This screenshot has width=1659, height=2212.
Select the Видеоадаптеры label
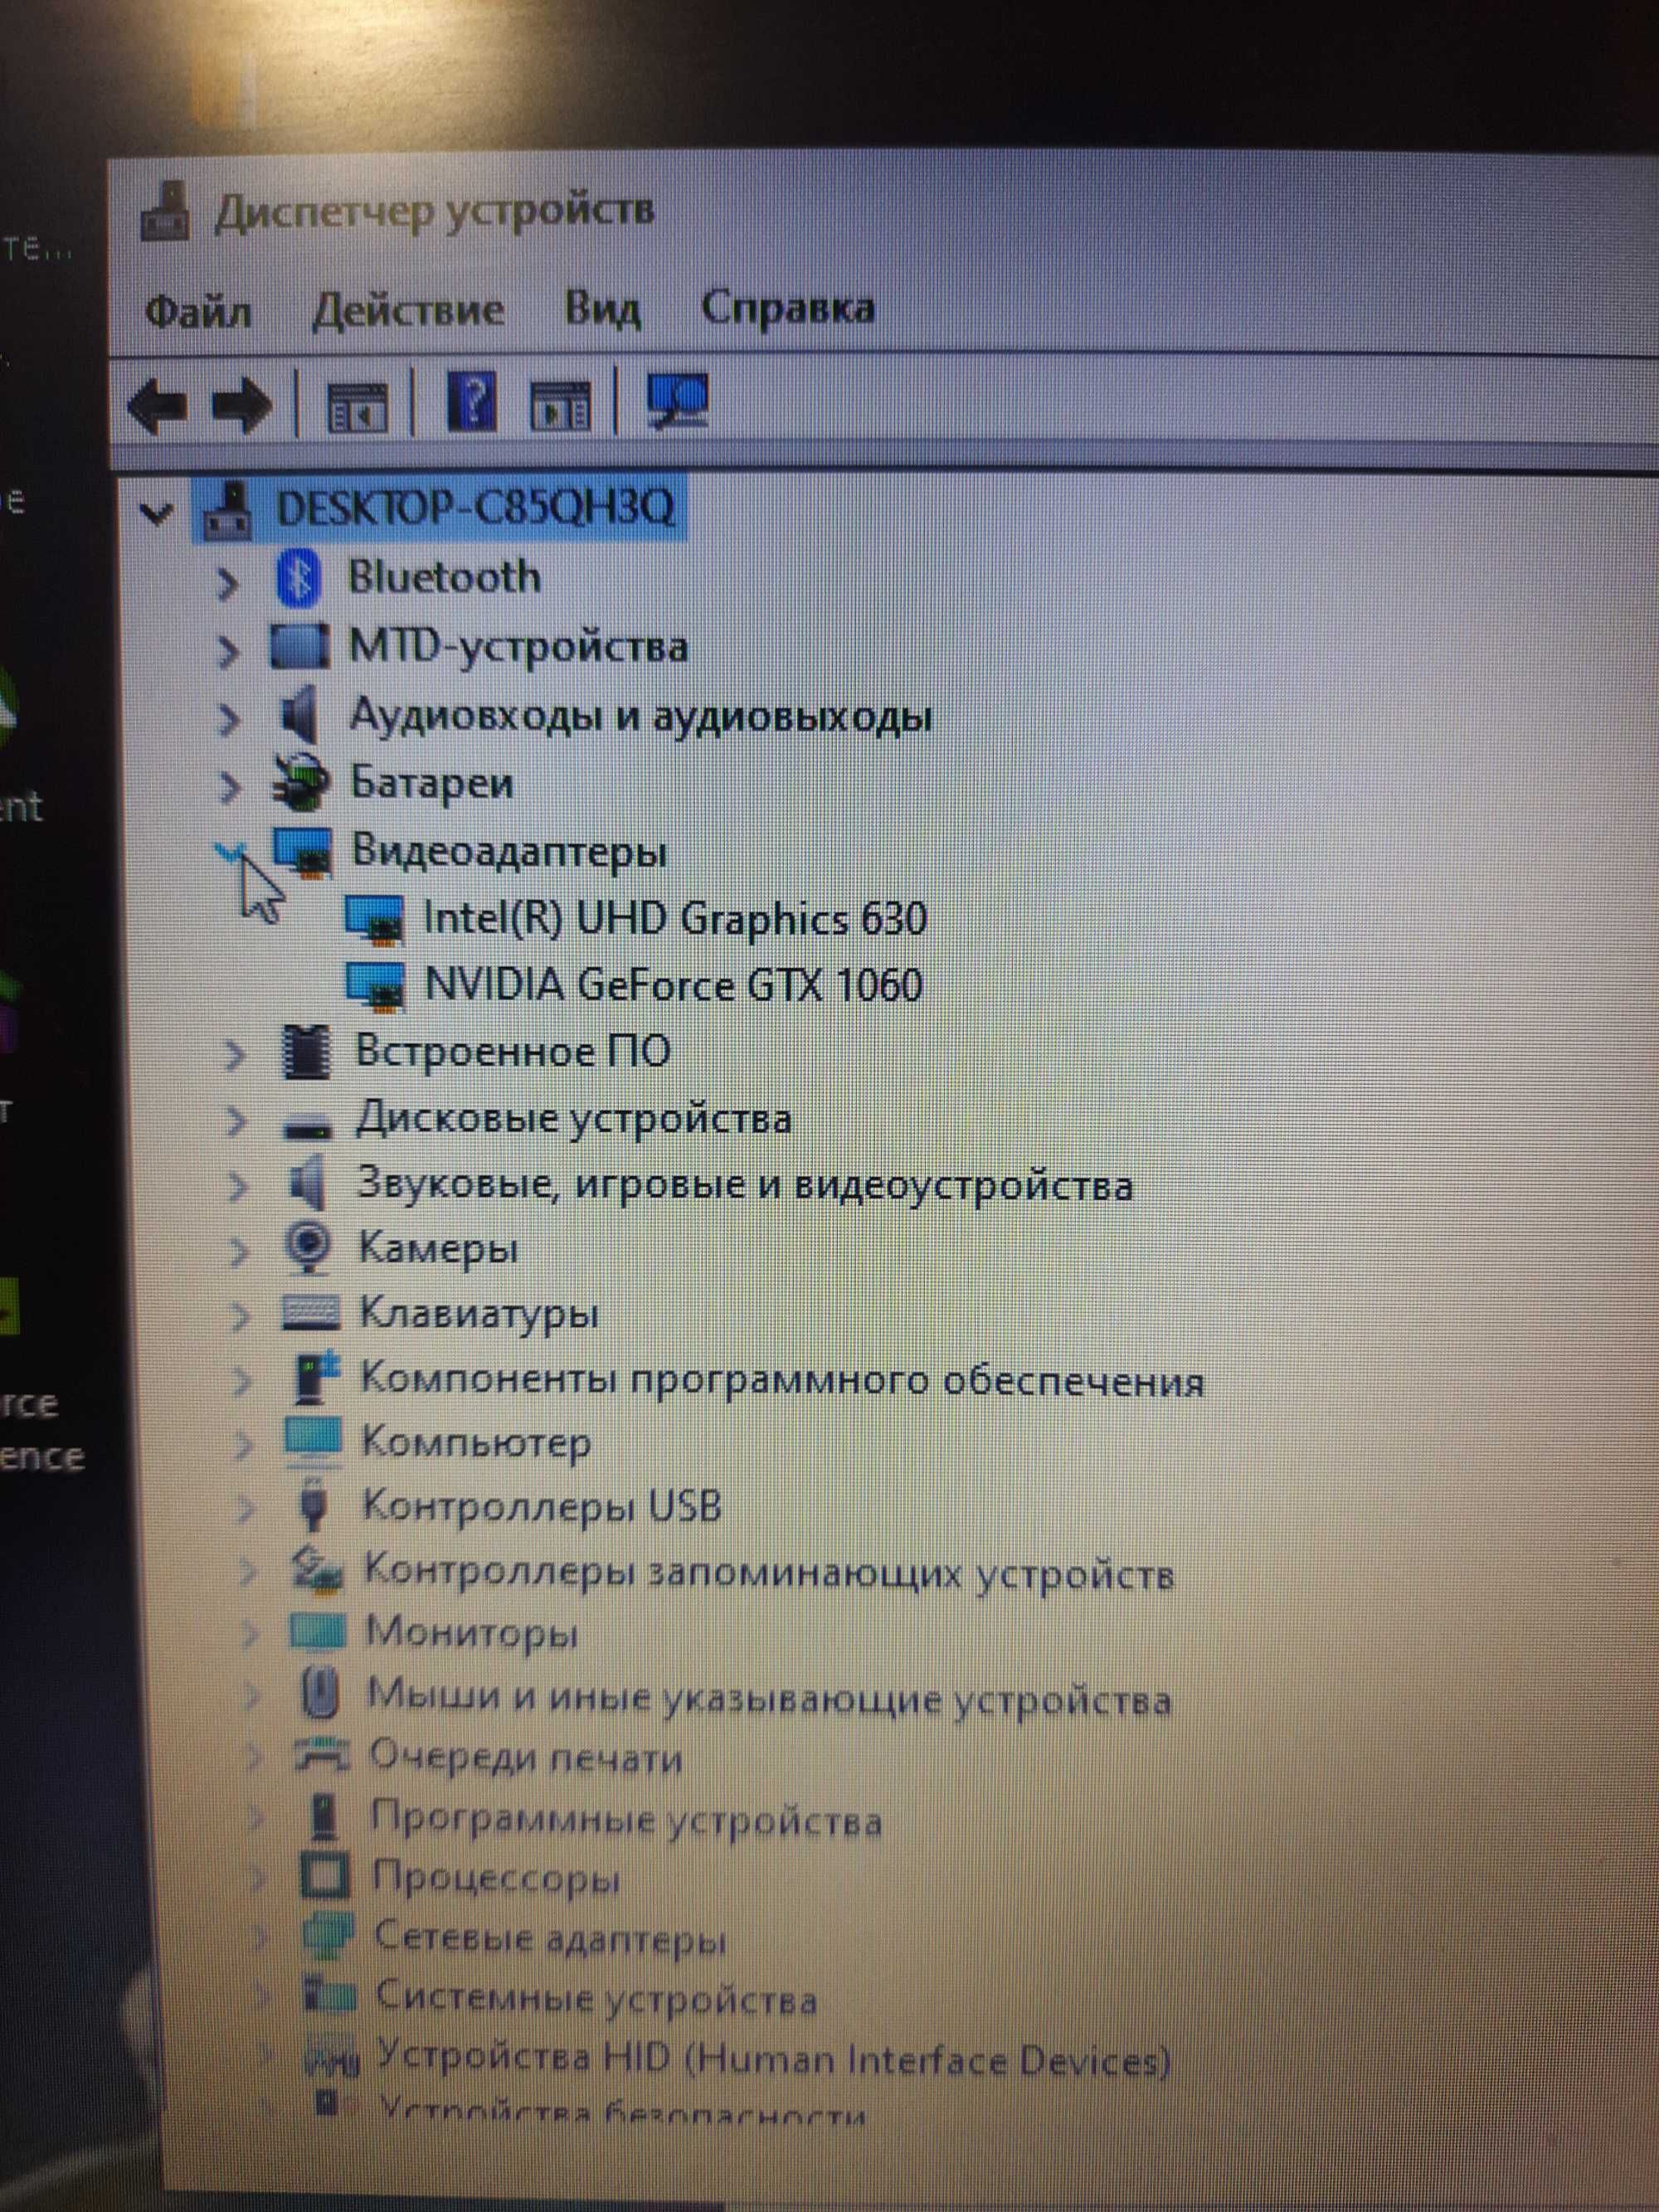coord(509,851)
